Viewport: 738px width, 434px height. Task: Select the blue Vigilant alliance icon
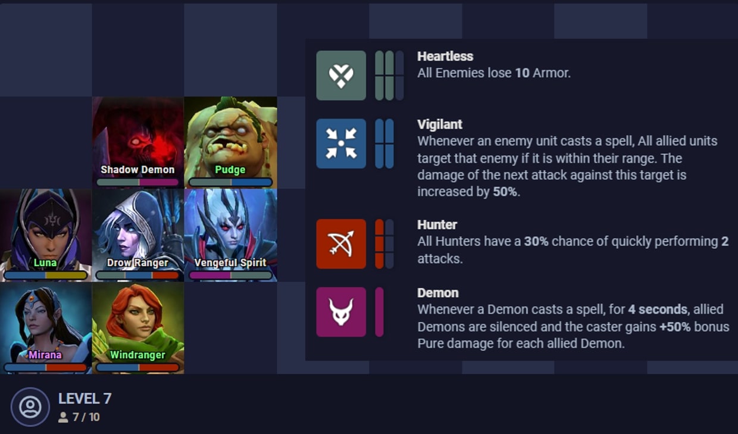[x=341, y=143]
